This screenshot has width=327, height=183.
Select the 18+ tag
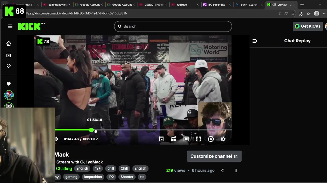(x=98, y=169)
